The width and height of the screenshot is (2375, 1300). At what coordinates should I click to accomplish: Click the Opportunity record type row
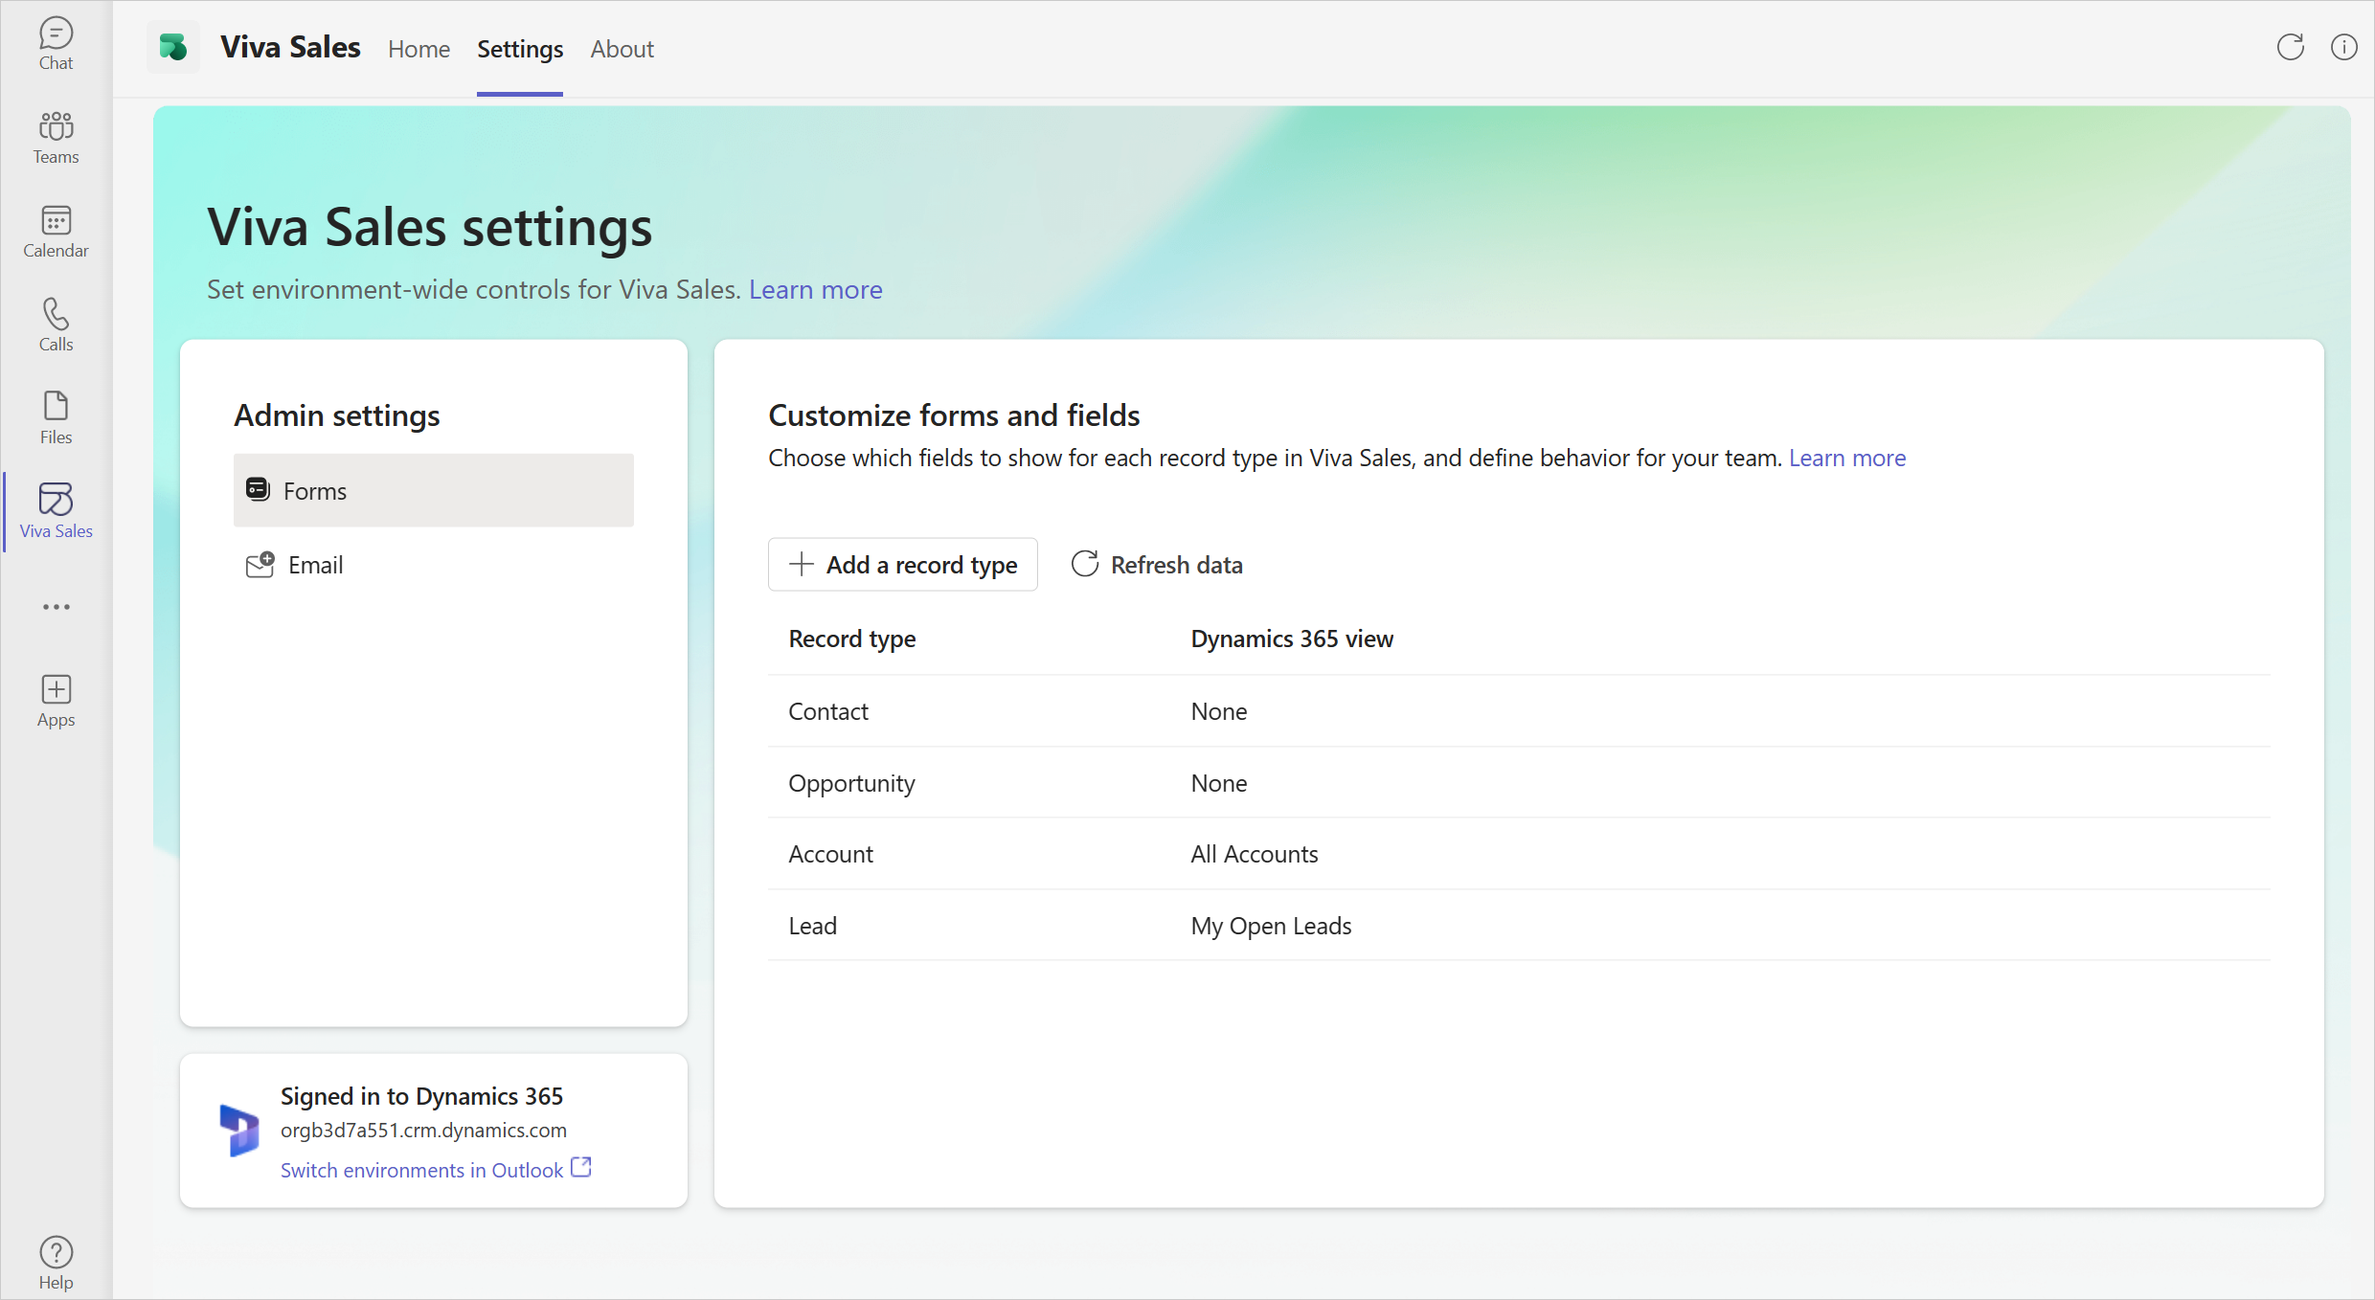[852, 781]
